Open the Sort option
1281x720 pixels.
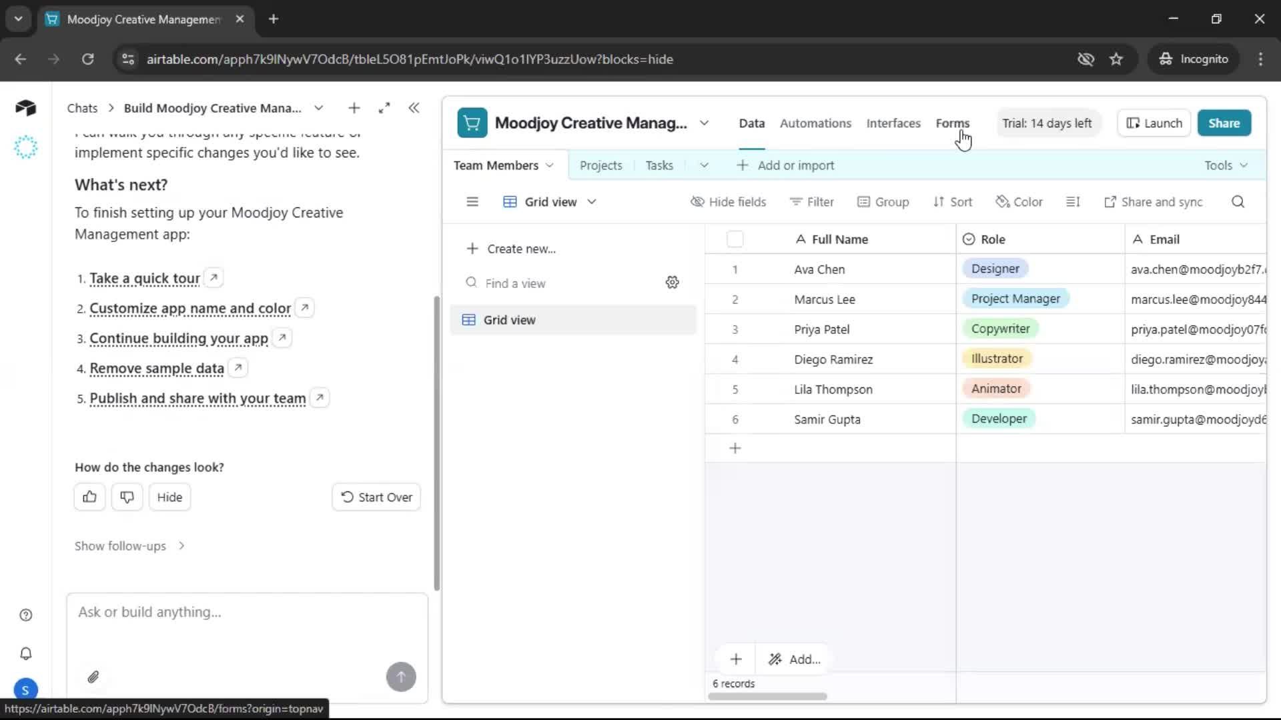[x=952, y=202]
